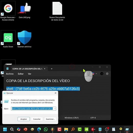Click the unsaved dot on the Notepad tab
The image size is (133, 133).
tap(45, 69)
